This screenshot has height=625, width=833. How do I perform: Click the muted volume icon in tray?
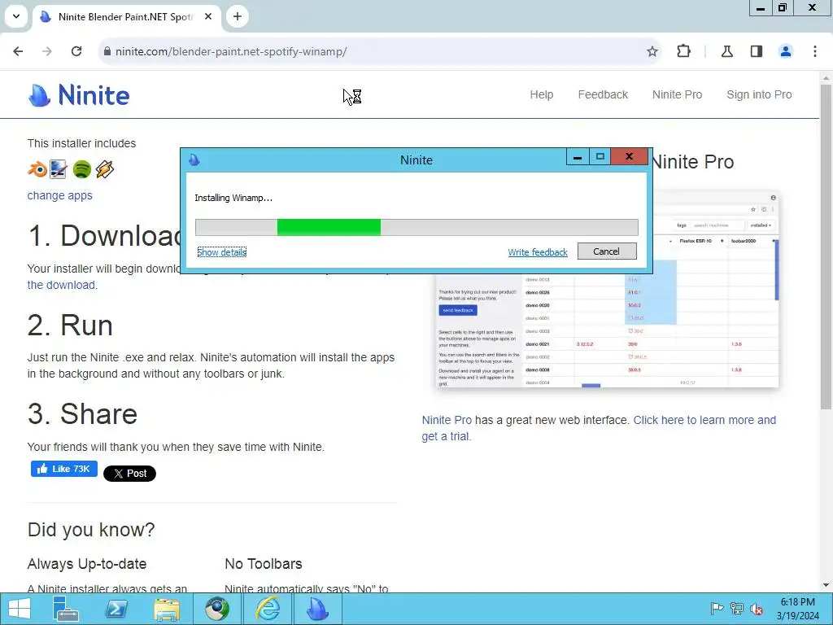click(x=757, y=609)
